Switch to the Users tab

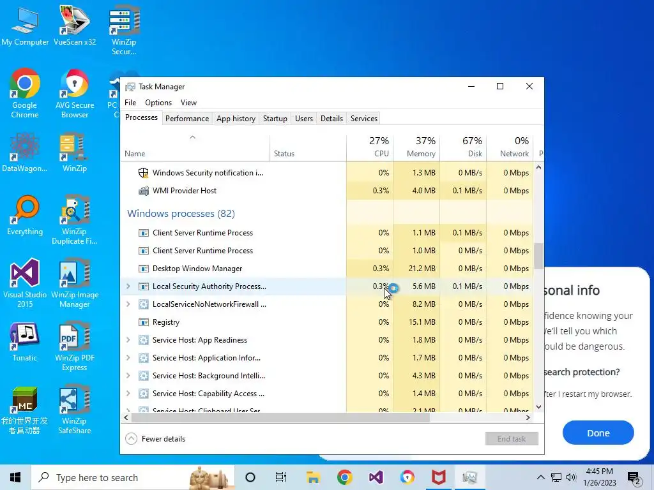[303, 119]
